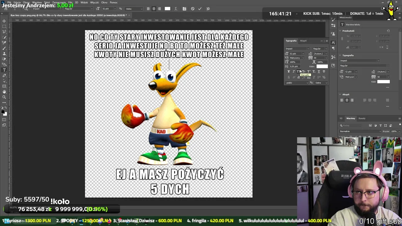Open Kolor swatch in Typografia panel
402x226 pixels.
pyautogui.click(x=322, y=67)
